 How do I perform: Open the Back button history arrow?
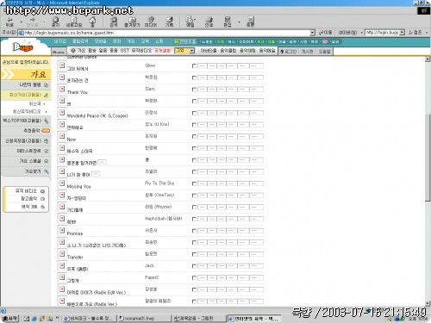22,22
